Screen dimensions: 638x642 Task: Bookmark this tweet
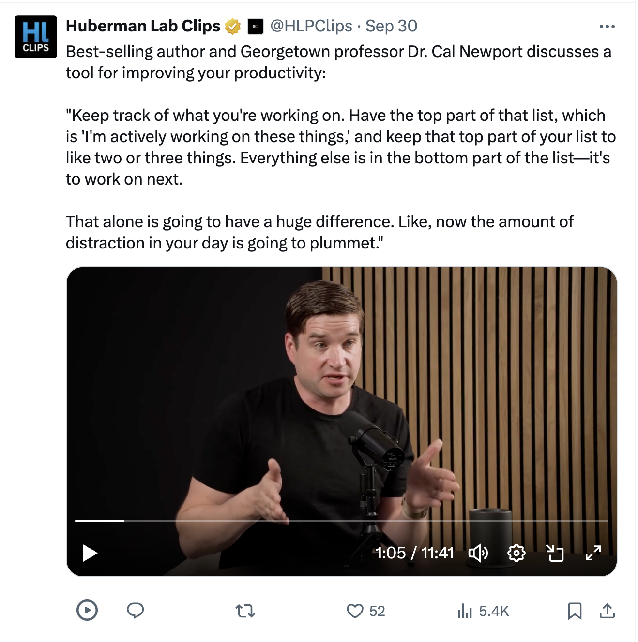tap(575, 611)
